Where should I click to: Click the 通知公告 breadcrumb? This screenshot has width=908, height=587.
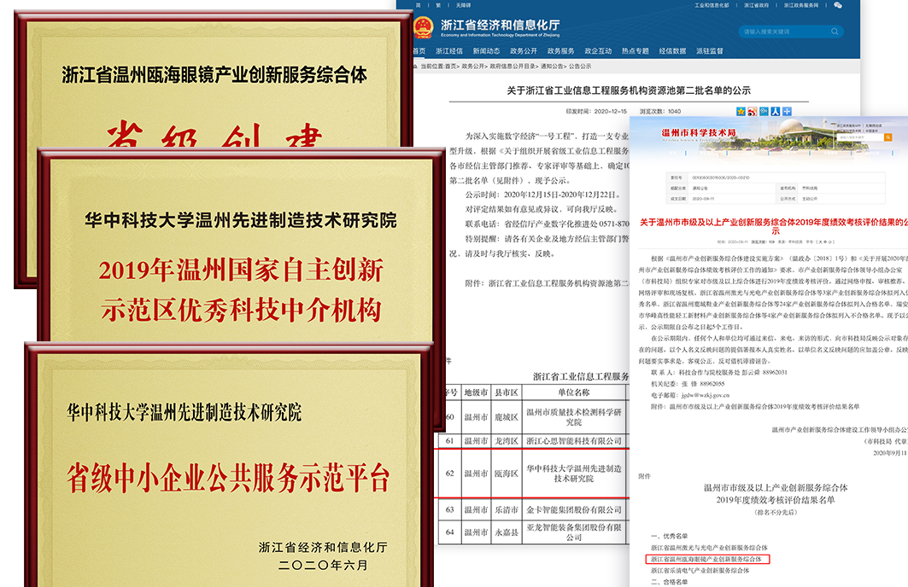tap(552, 67)
